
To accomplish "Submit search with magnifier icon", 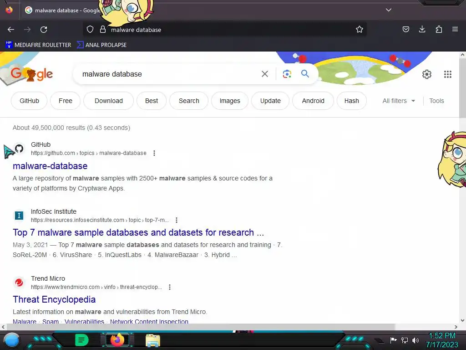I will 305,73.
